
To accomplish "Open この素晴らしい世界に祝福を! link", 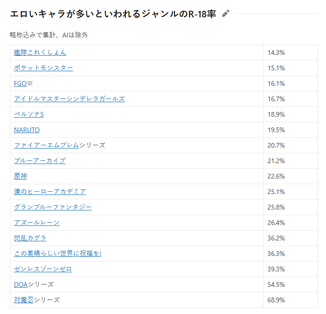I will [x=57, y=254].
